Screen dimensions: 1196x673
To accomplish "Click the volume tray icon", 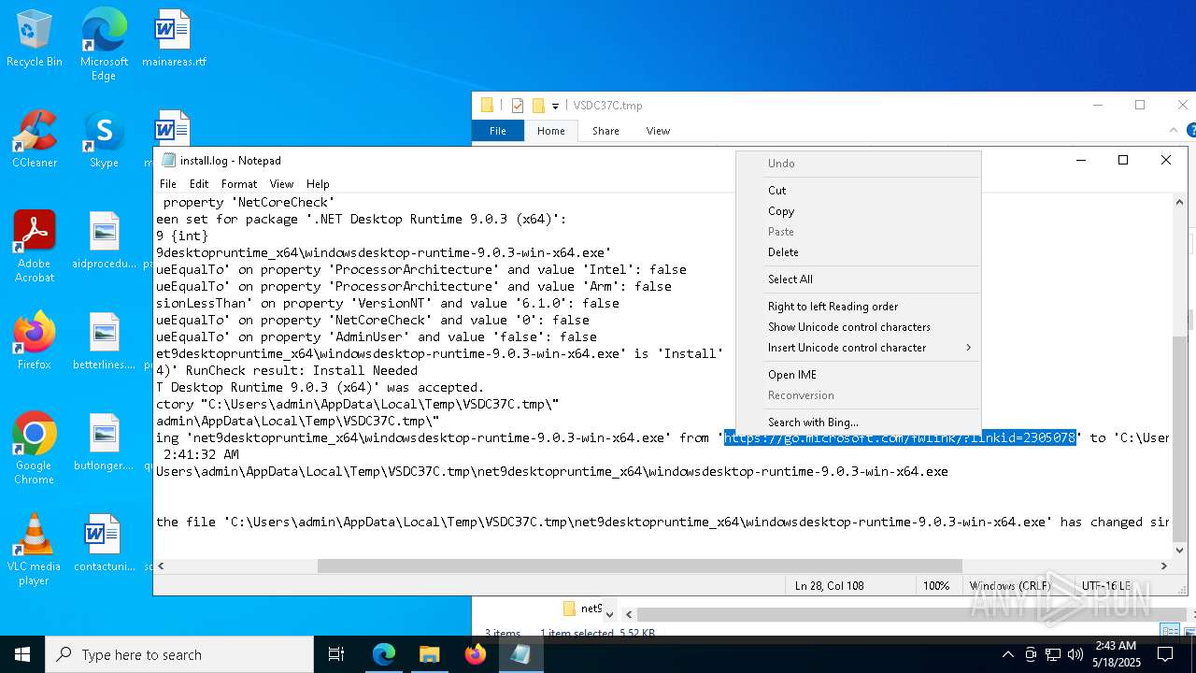I will (1075, 654).
